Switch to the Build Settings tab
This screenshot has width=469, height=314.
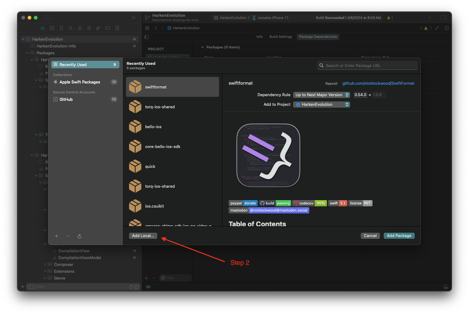(x=280, y=37)
